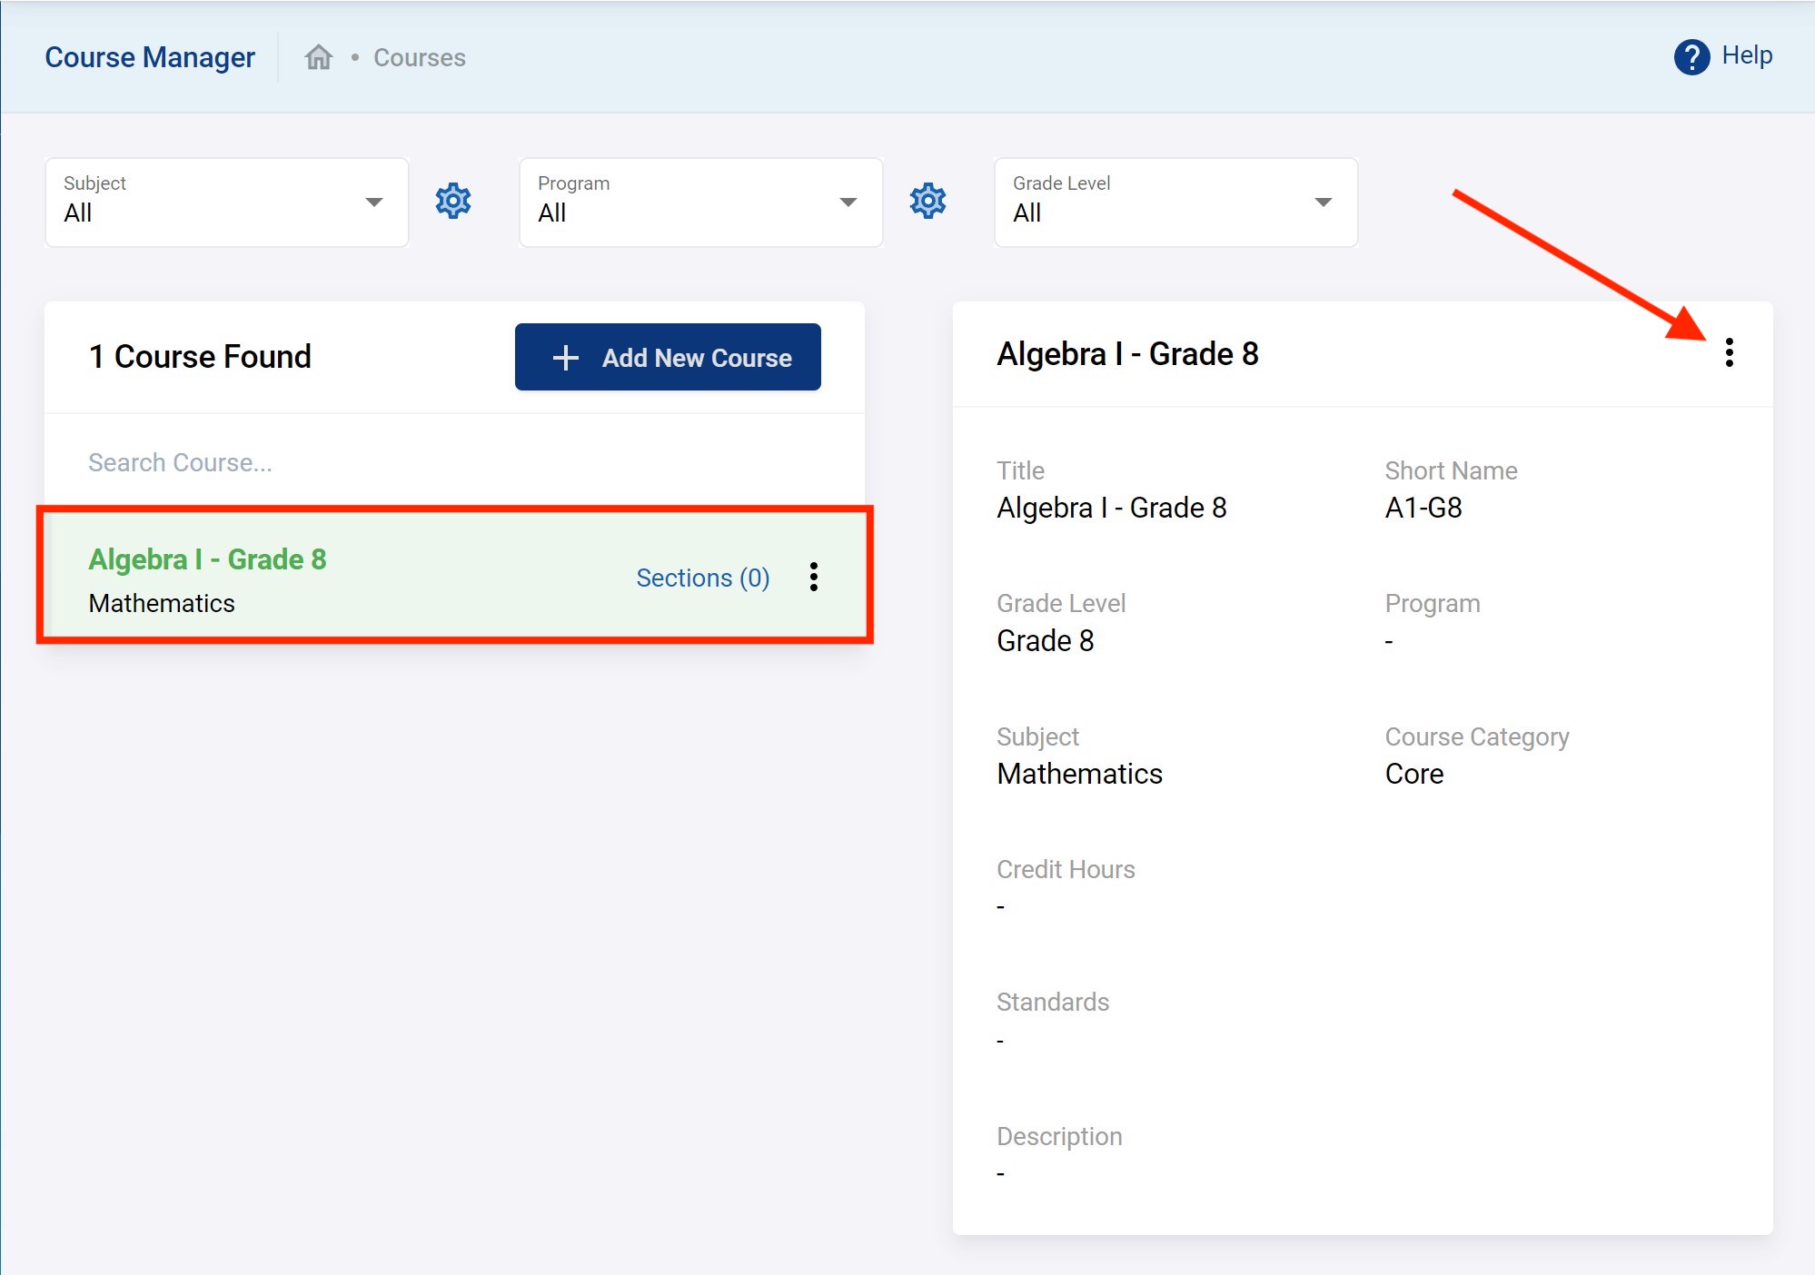Open the Sections (0) link

point(702,578)
